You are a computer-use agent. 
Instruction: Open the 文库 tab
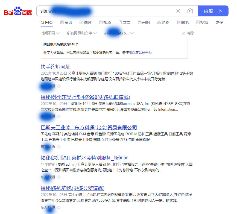124,22
